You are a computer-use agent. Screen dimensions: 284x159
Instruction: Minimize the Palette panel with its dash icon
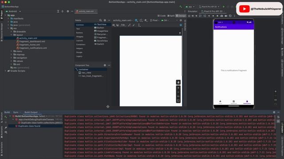[x=109, y=20]
